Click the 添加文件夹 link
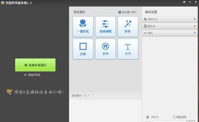The height and width of the screenshot is (122, 199). [34, 75]
